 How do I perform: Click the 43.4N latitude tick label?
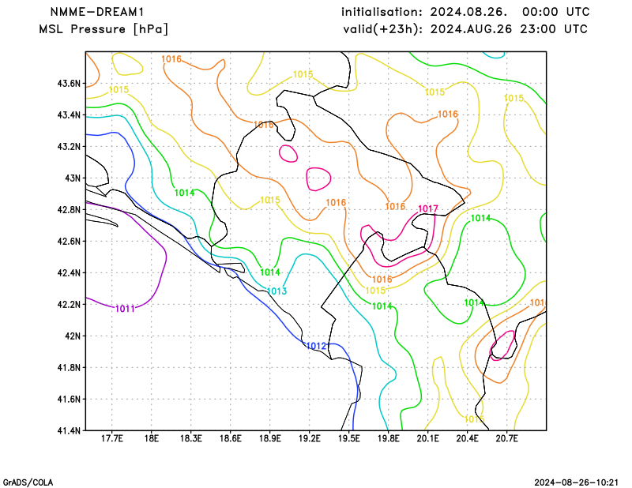click(x=69, y=115)
